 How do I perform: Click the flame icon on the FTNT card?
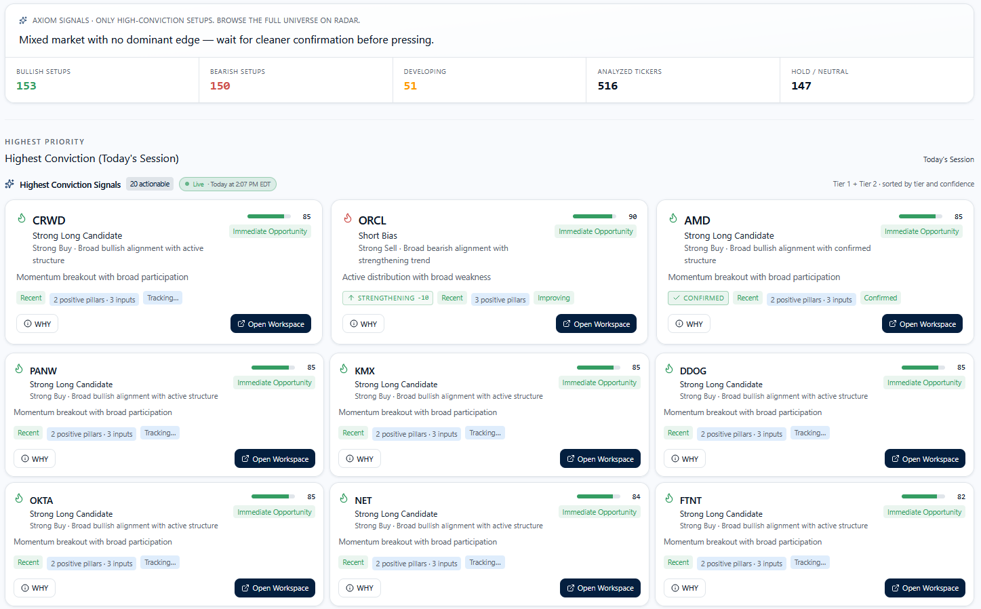[669, 498]
